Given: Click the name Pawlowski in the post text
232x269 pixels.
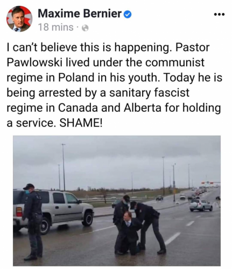Looking at the screenshot, I should pyautogui.click(x=34, y=62).
